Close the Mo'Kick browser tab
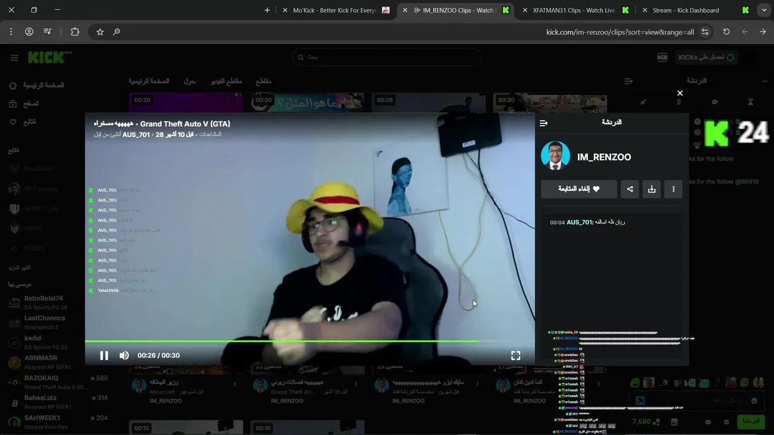 coord(285,10)
